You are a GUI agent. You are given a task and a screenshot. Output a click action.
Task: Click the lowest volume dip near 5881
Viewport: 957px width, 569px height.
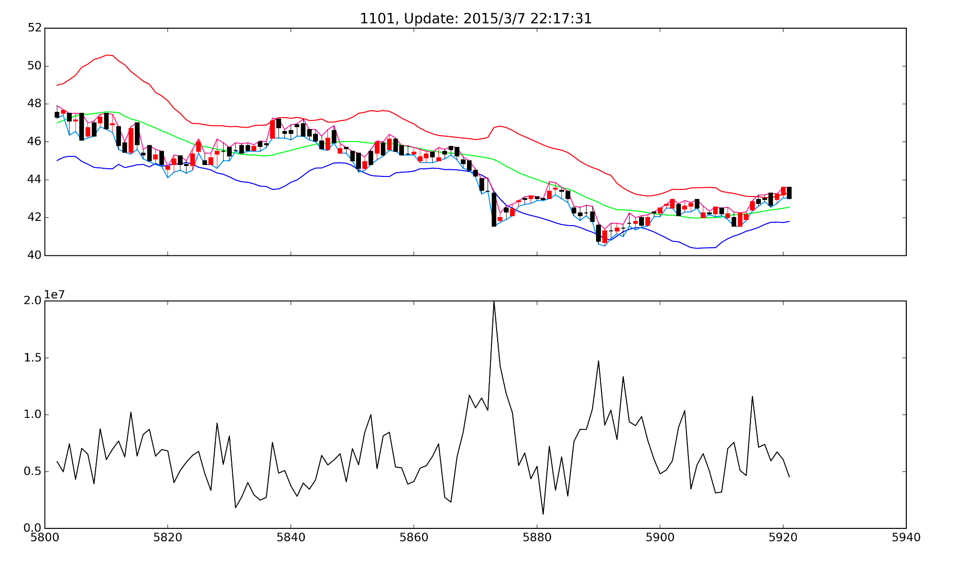(x=543, y=514)
